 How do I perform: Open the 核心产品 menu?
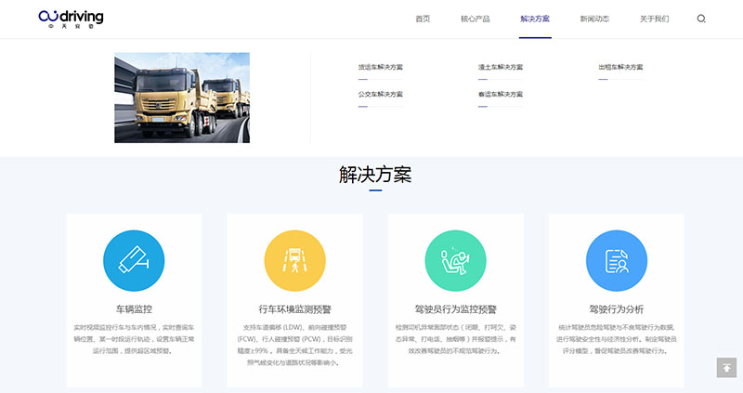point(475,19)
